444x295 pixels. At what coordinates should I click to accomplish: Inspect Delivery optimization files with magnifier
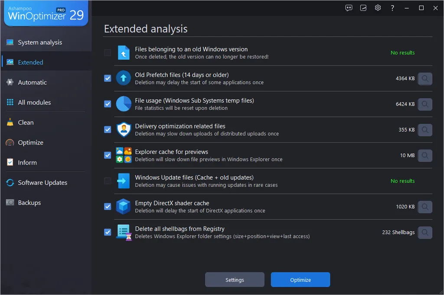[425, 130]
